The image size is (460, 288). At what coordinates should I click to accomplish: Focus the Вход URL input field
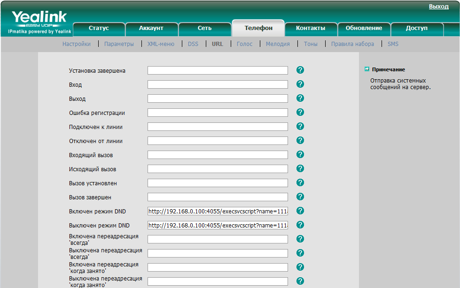pyautogui.click(x=218, y=84)
